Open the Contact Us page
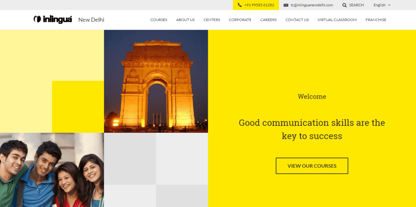 [297, 20]
